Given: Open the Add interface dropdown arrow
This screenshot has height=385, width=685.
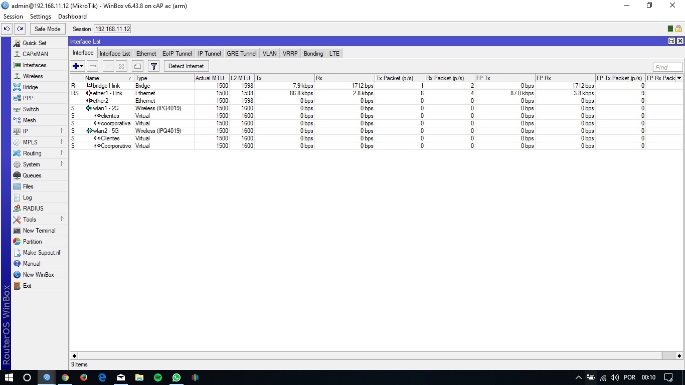Looking at the screenshot, I should tap(82, 66).
